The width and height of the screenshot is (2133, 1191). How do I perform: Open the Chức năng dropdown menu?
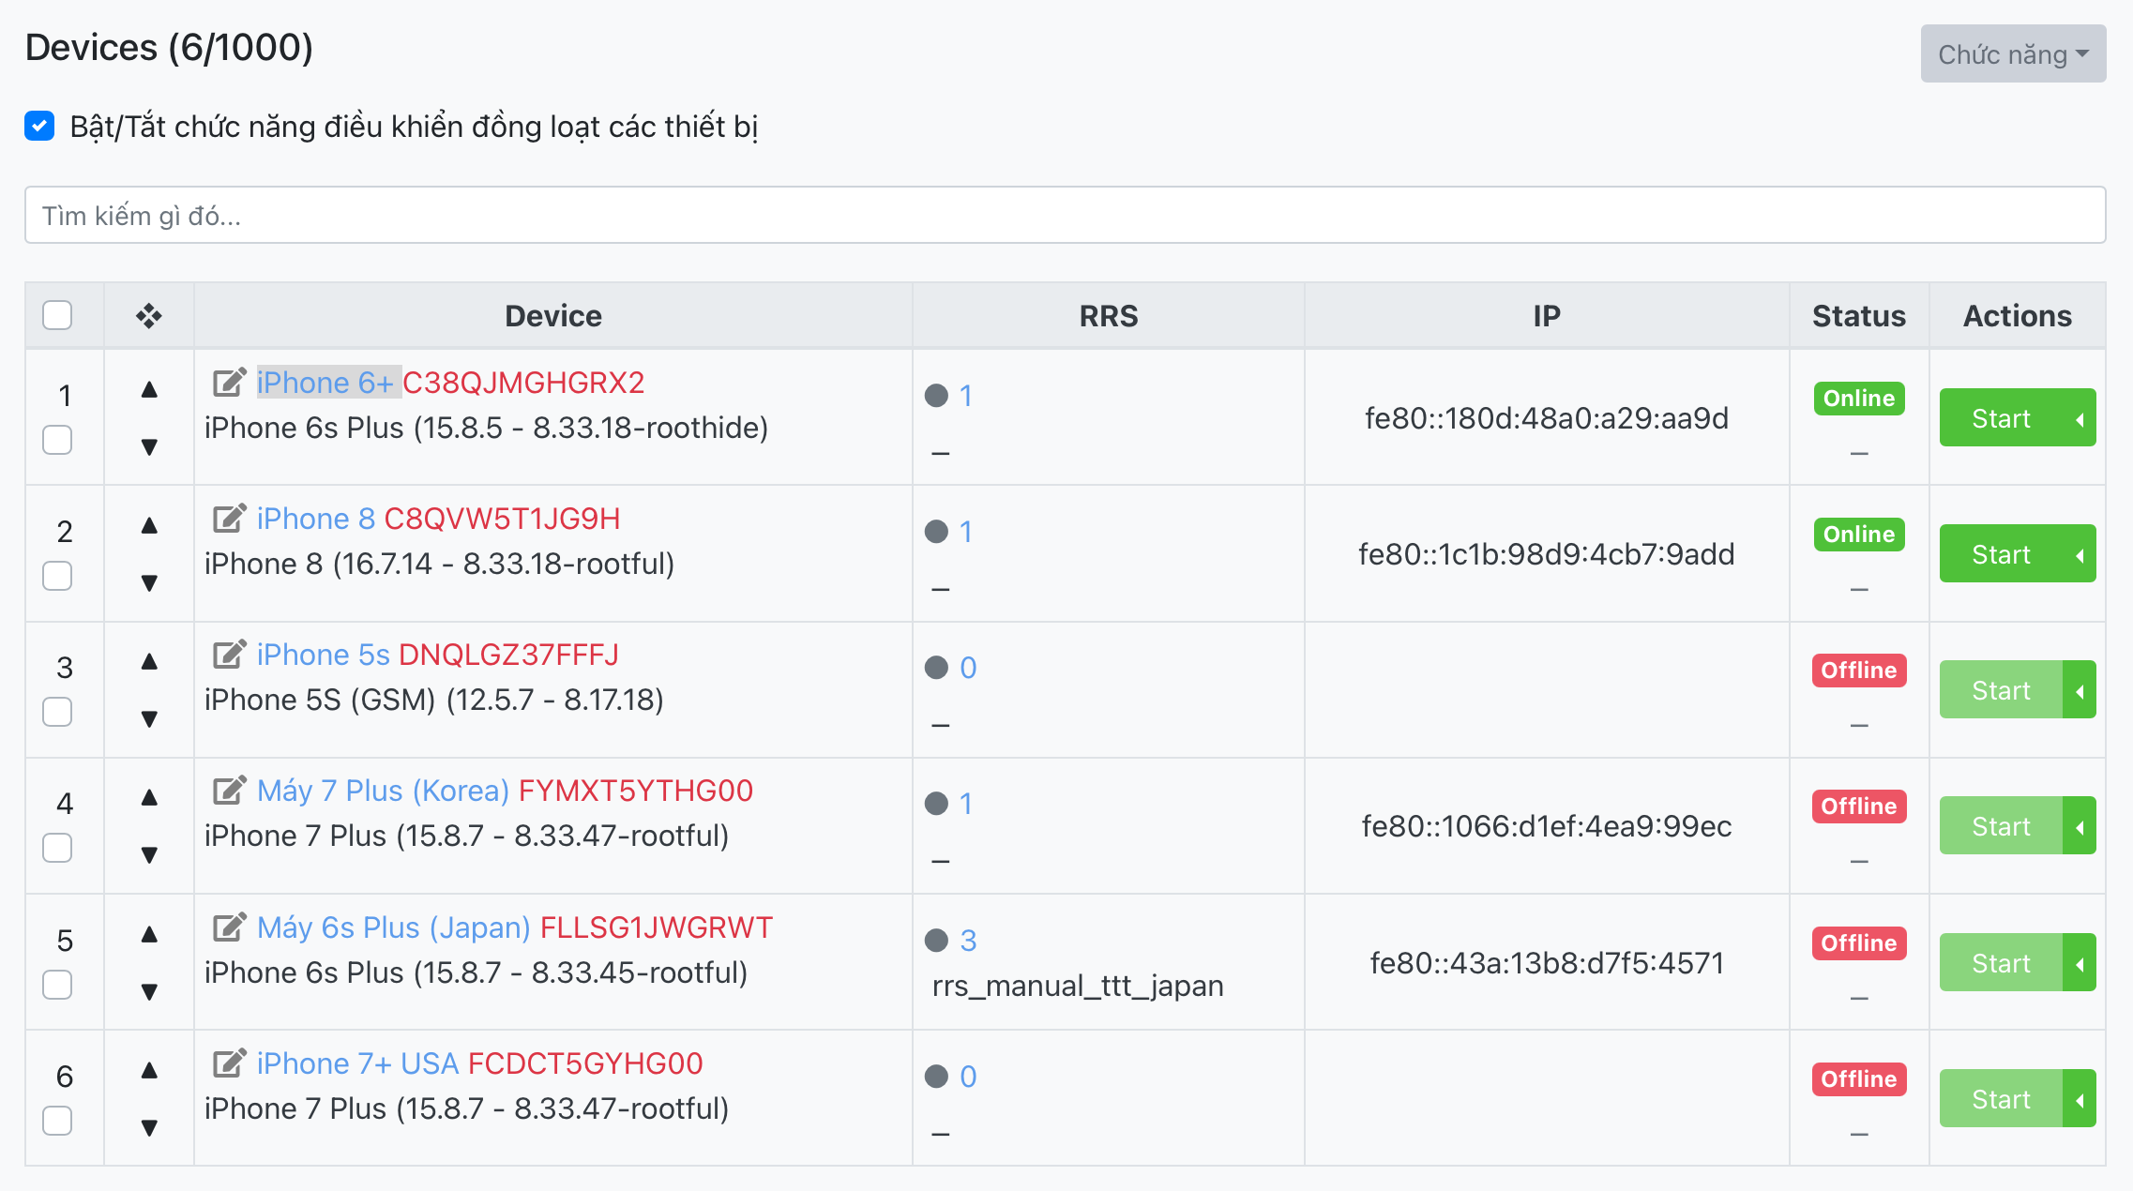[x=2013, y=53]
